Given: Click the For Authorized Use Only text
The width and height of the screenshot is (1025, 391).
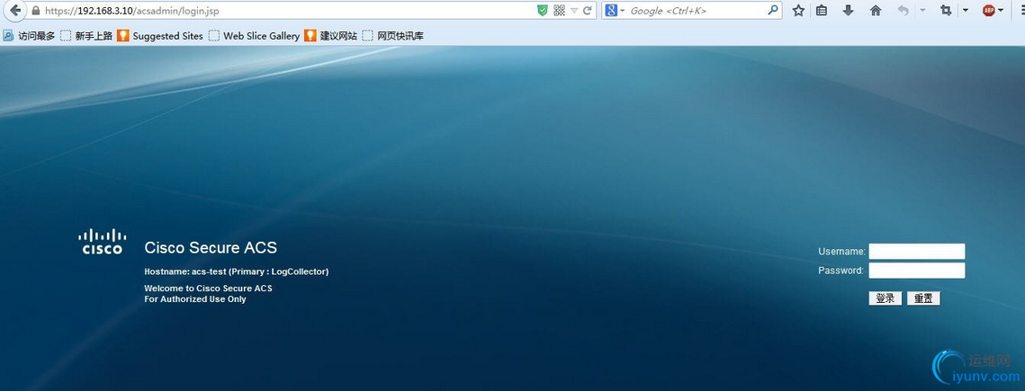Looking at the screenshot, I should (x=194, y=299).
